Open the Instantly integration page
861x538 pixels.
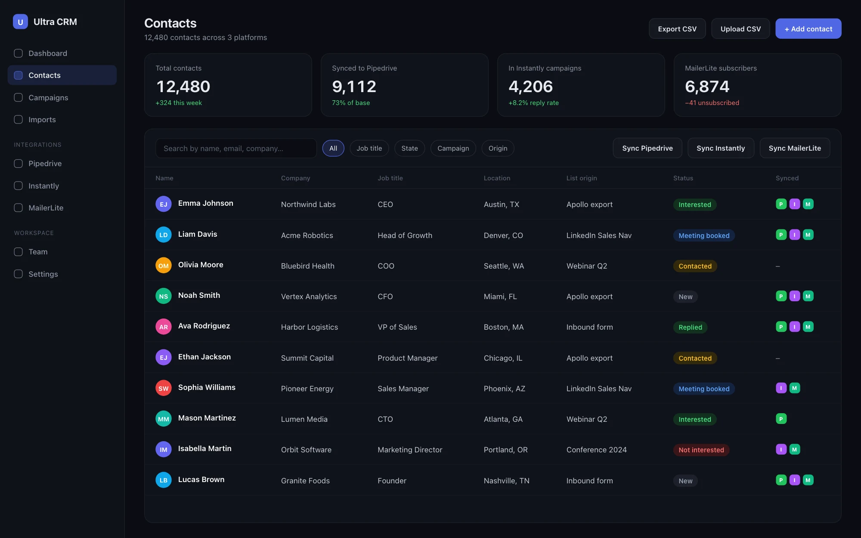pyautogui.click(x=62, y=186)
